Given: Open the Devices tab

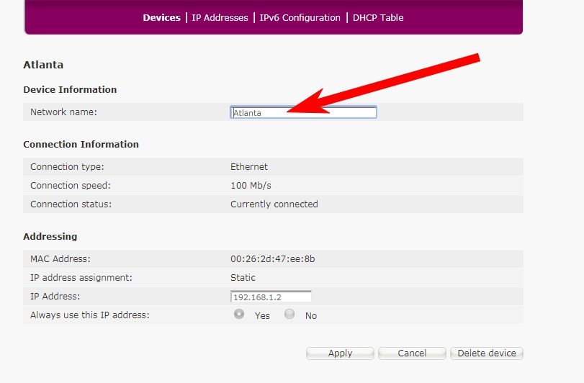Looking at the screenshot, I should click(161, 17).
